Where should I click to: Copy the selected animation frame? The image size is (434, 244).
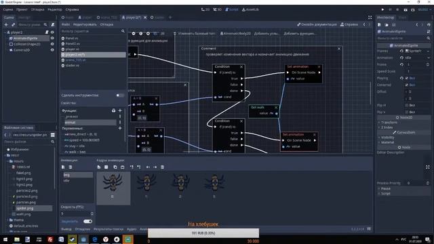coord(115,167)
